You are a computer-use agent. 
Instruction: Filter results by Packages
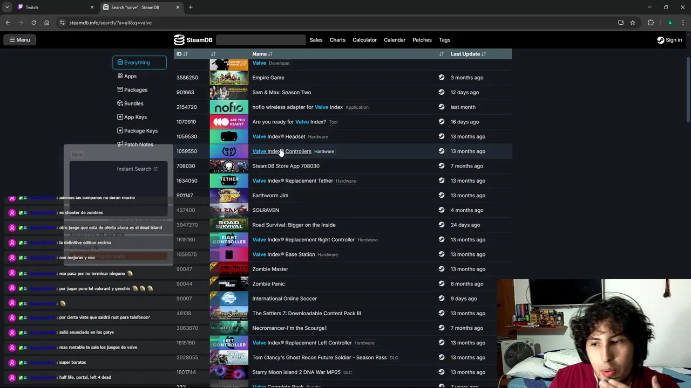tap(132, 90)
